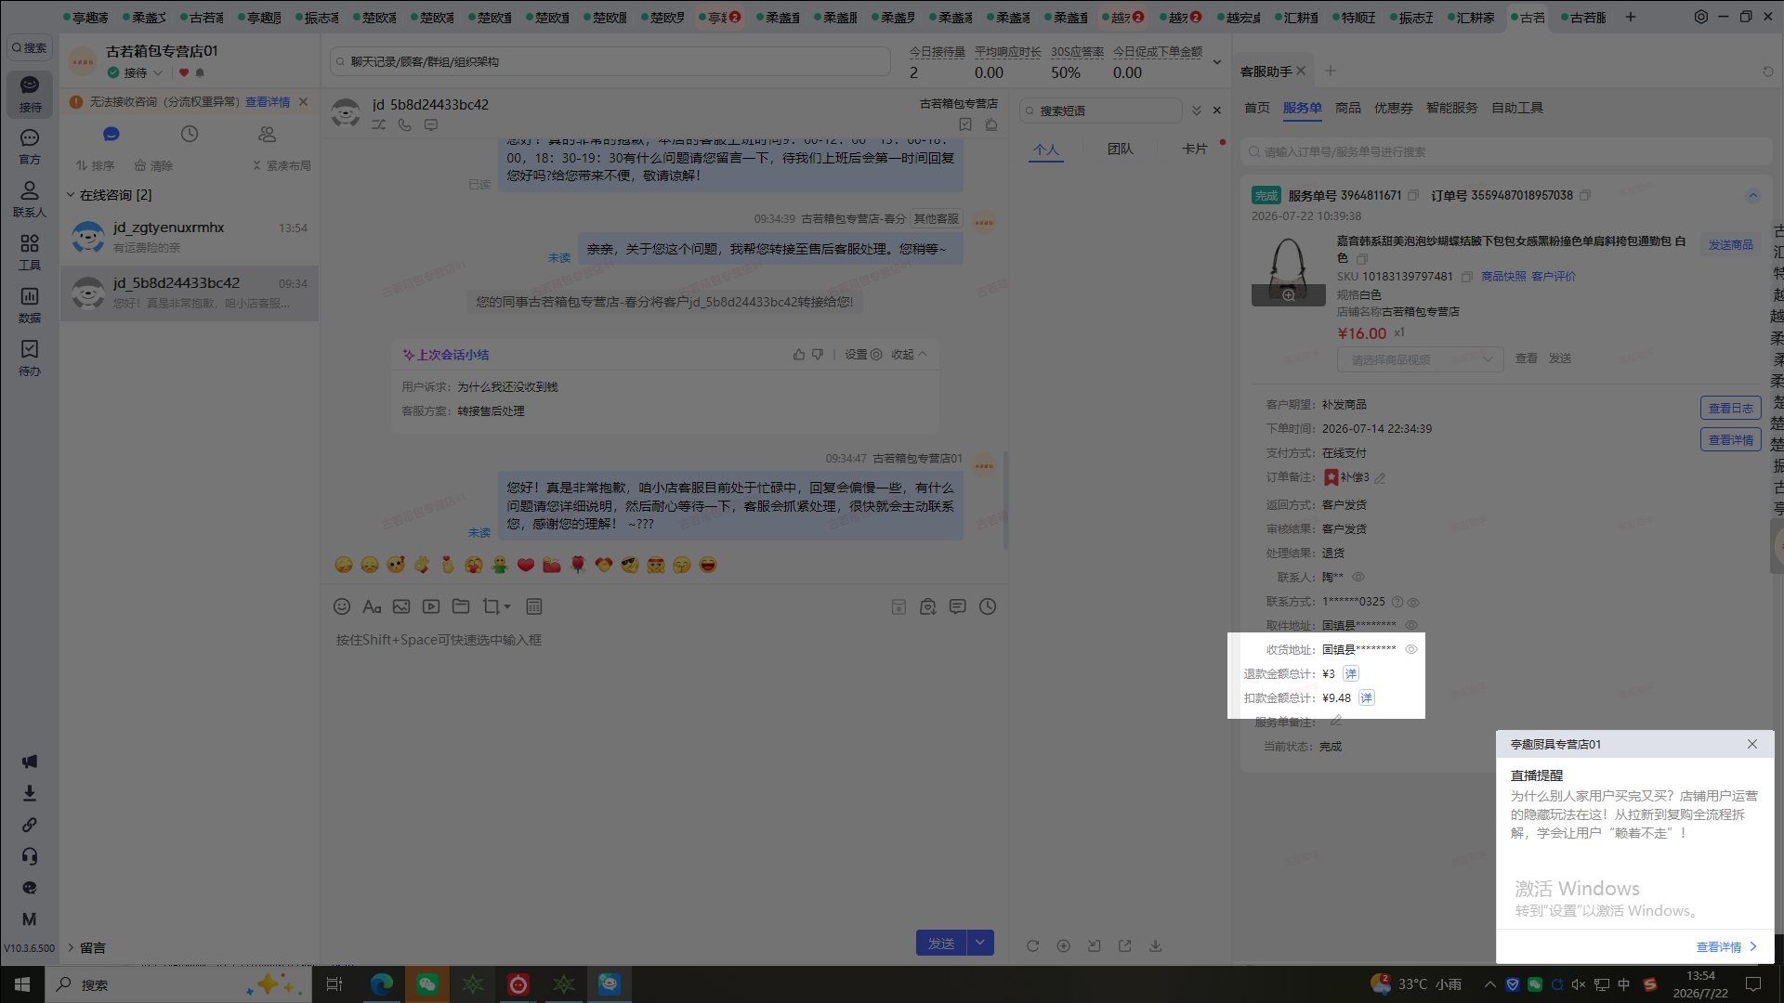
Task: Click the calculator icon in chat toolbar
Action: click(x=534, y=606)
